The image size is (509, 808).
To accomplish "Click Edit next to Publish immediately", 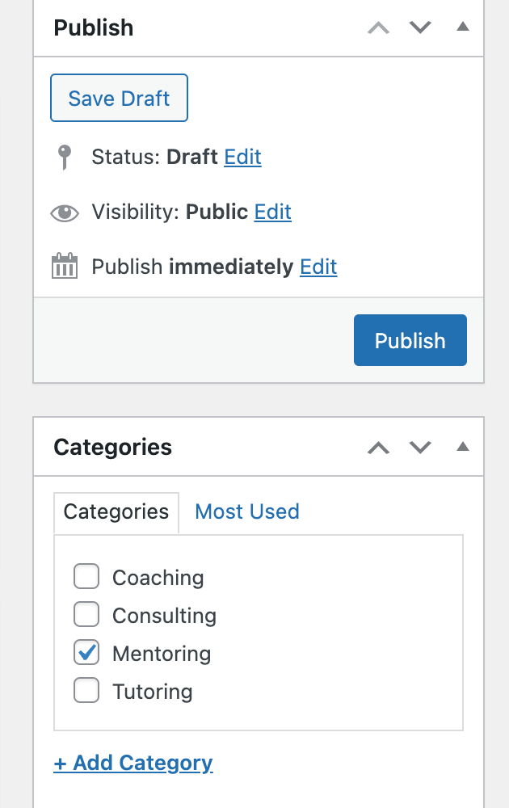I will (318, 267).
